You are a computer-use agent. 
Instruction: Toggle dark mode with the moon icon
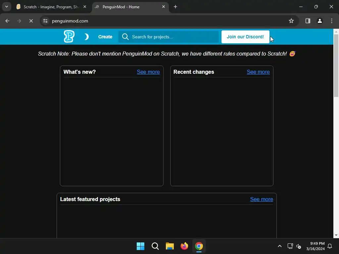tap(86, 37)
